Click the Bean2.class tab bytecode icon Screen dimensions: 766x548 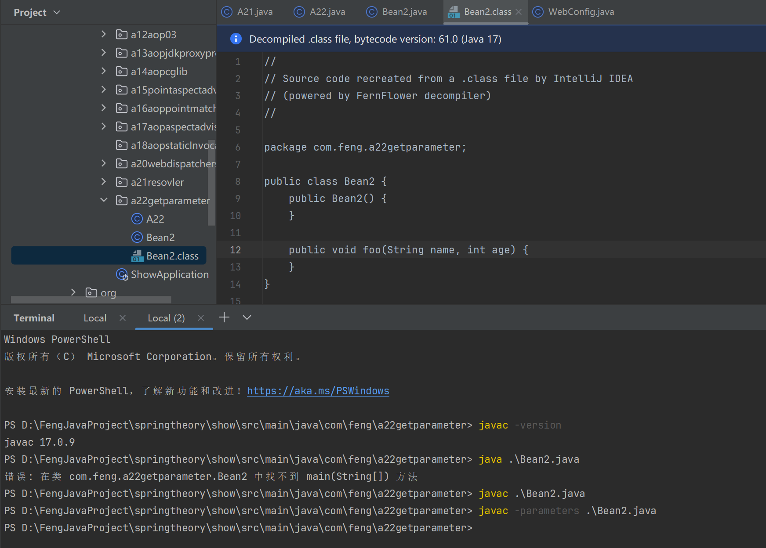coord(454,12)
